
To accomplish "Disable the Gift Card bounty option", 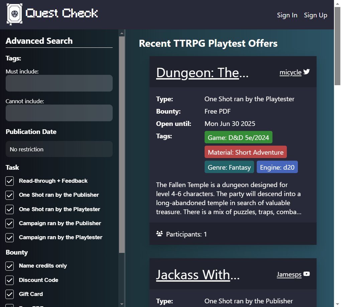I will click(x=9, y=294).
